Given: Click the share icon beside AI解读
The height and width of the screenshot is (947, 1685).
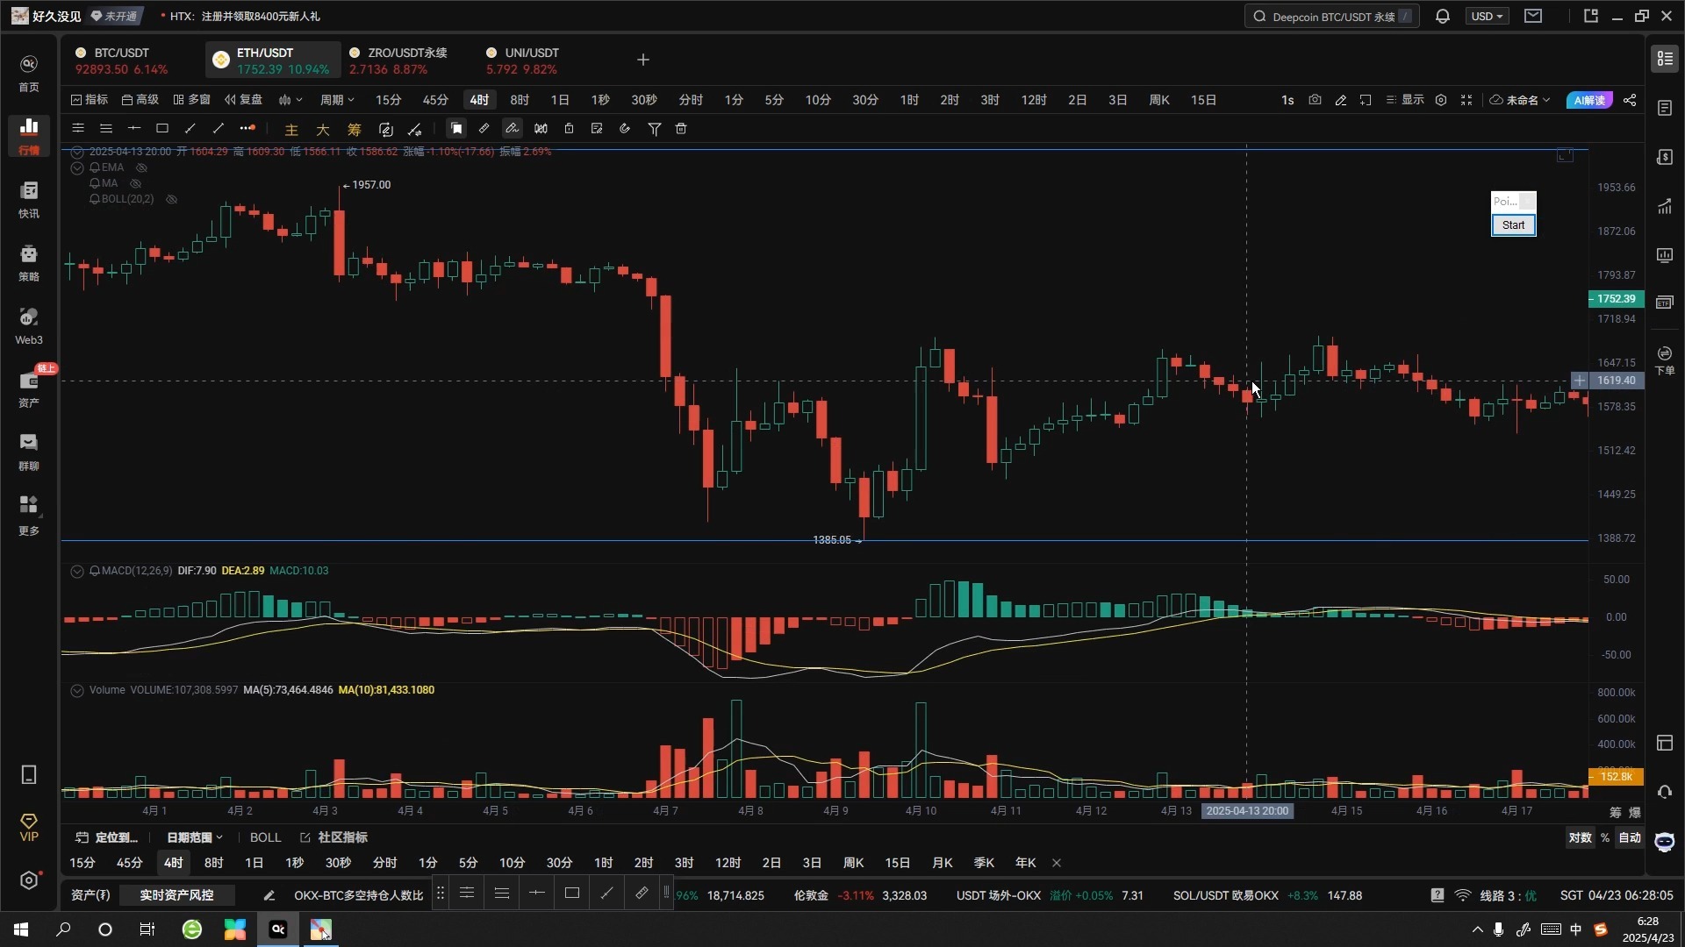Looking at the screenshot, I should pos(1630,100).
